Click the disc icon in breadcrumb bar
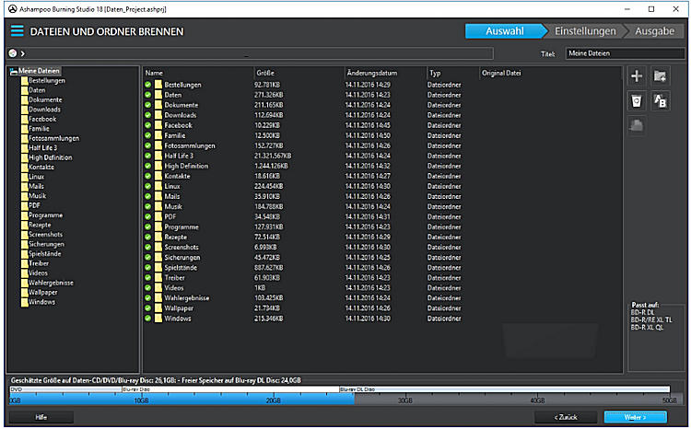Screen dimensions: 691x429 pyautogui.click(x=12, y=54)
